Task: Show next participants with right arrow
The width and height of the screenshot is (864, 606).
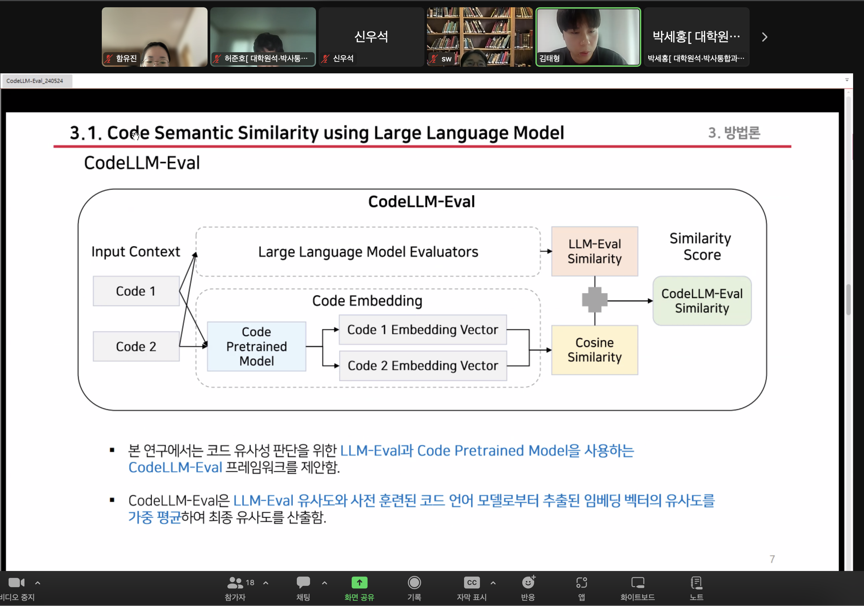Action: tap(764, 37)
